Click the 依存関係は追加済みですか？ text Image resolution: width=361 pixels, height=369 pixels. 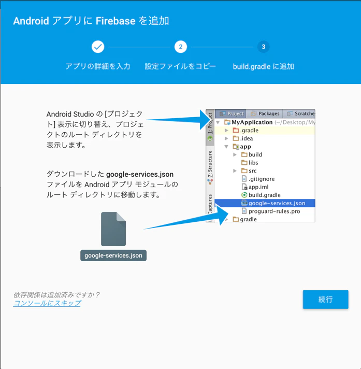click(x=56, y=295)
